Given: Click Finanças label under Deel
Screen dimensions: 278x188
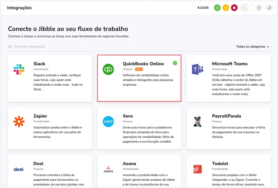Looking at the screenshot, I should tap(38, 169).
